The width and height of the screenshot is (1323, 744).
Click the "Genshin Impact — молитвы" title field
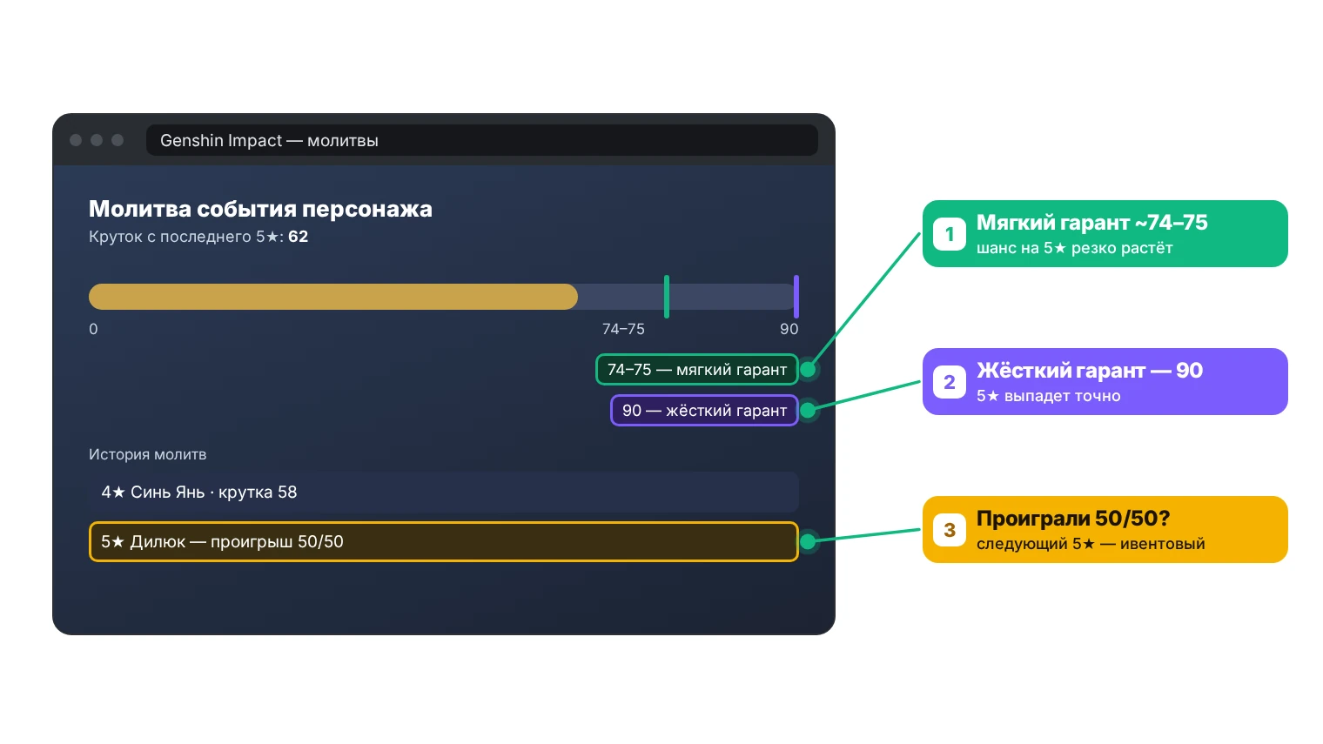pyautogui.click(x=482, y=140)
